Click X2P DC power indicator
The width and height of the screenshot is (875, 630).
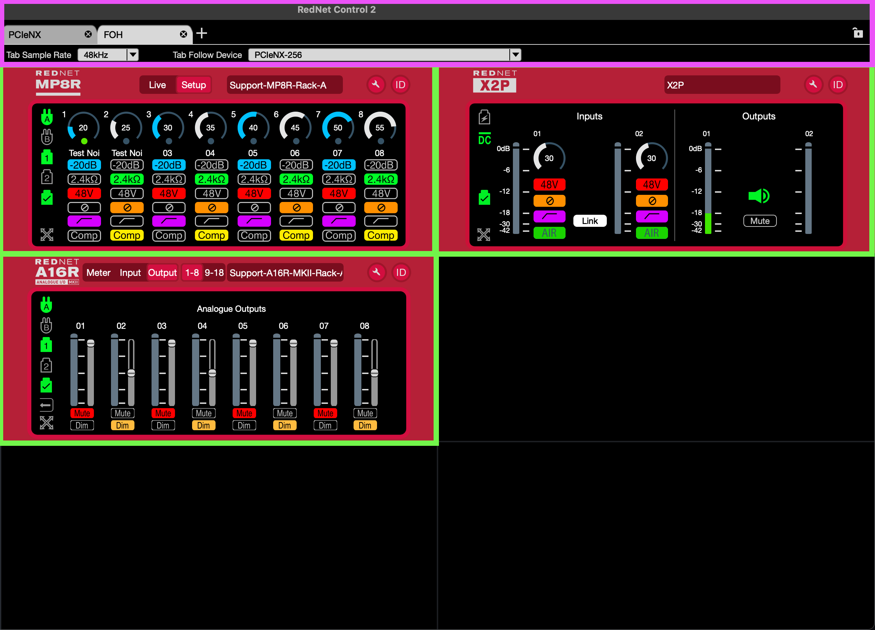484,139
